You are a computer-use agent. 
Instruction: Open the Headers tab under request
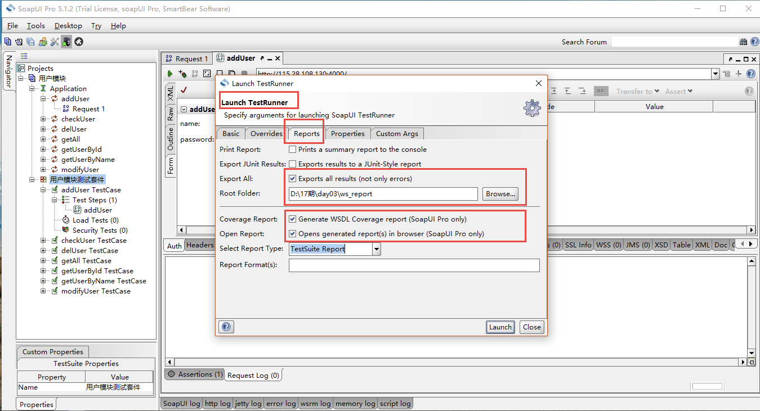200,245
